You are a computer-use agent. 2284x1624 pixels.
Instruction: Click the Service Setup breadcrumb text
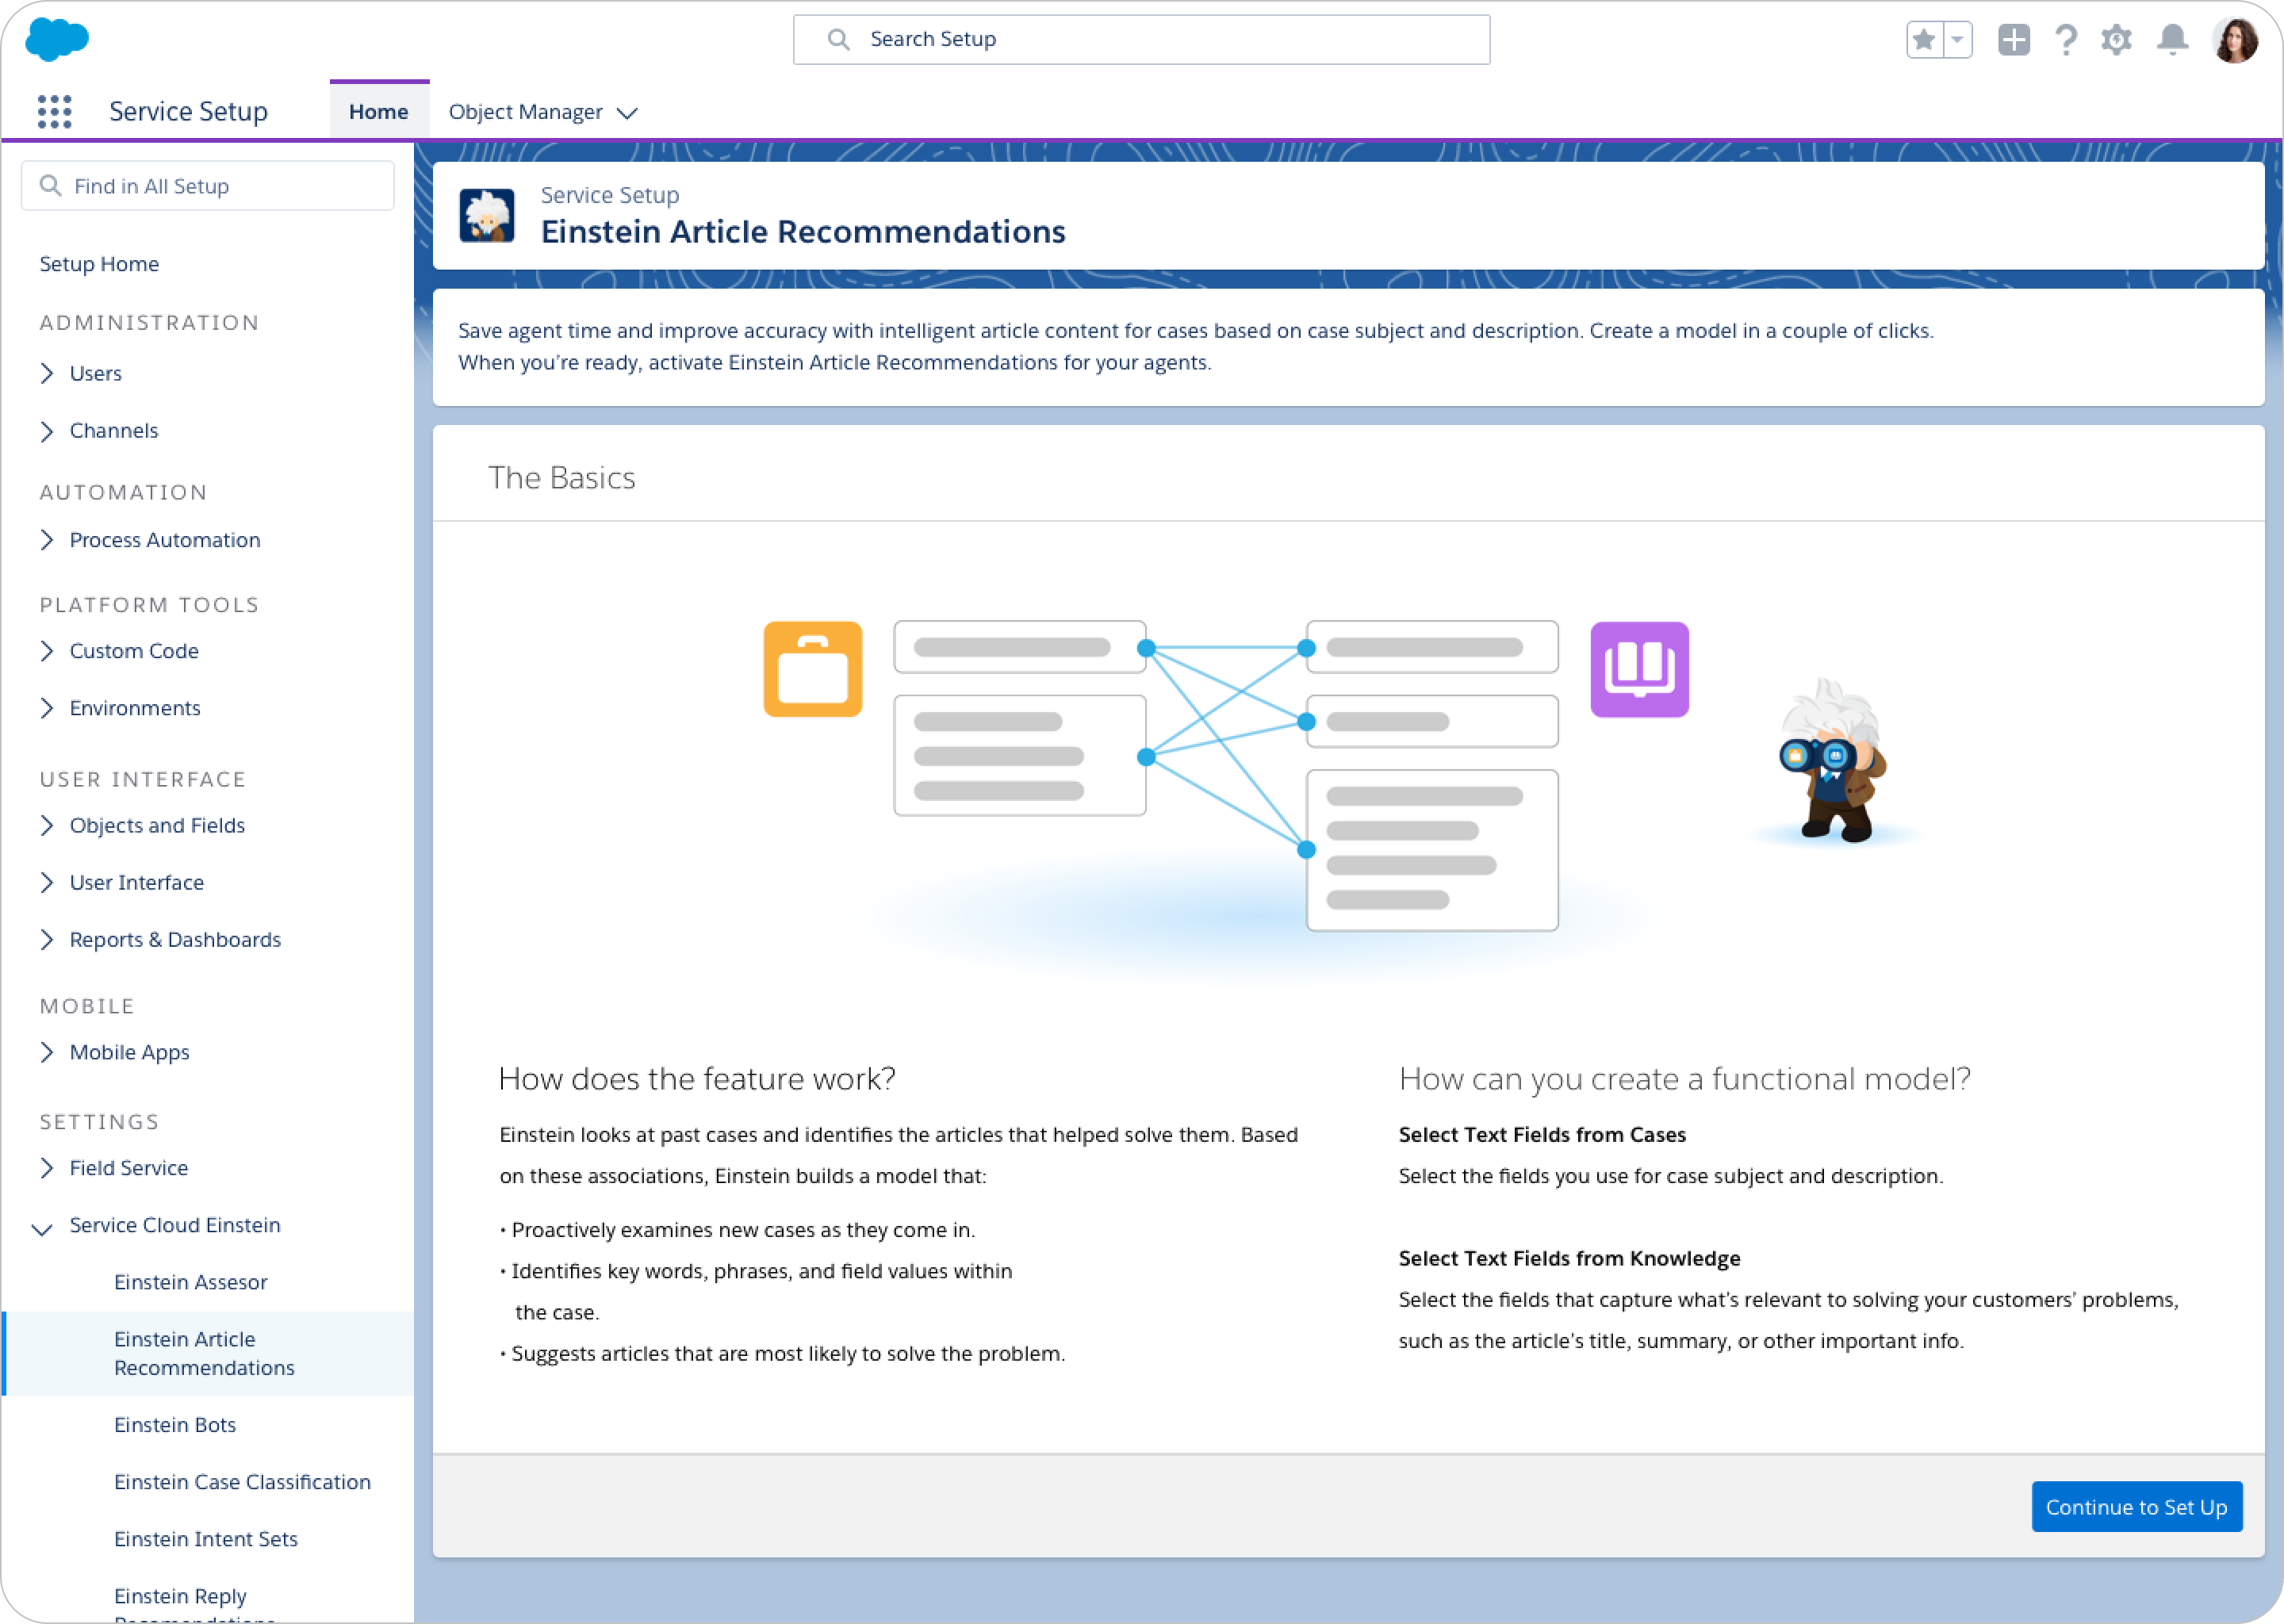click(x=610, y=195)
